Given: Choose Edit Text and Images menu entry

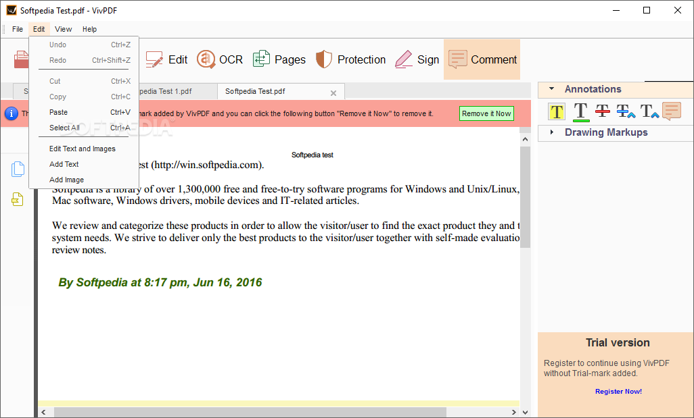Looking at the screenshot, I should 84,149.
